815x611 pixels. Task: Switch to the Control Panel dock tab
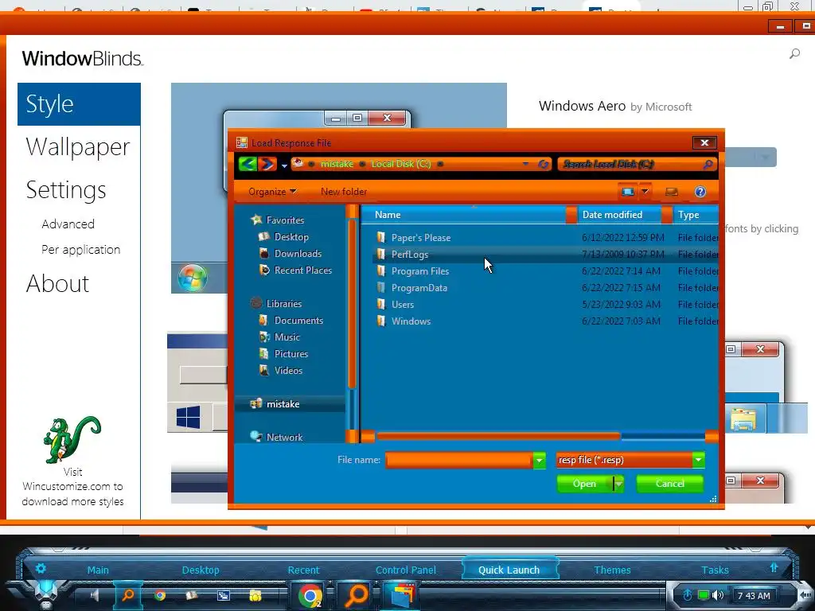(x=406, y=570)
